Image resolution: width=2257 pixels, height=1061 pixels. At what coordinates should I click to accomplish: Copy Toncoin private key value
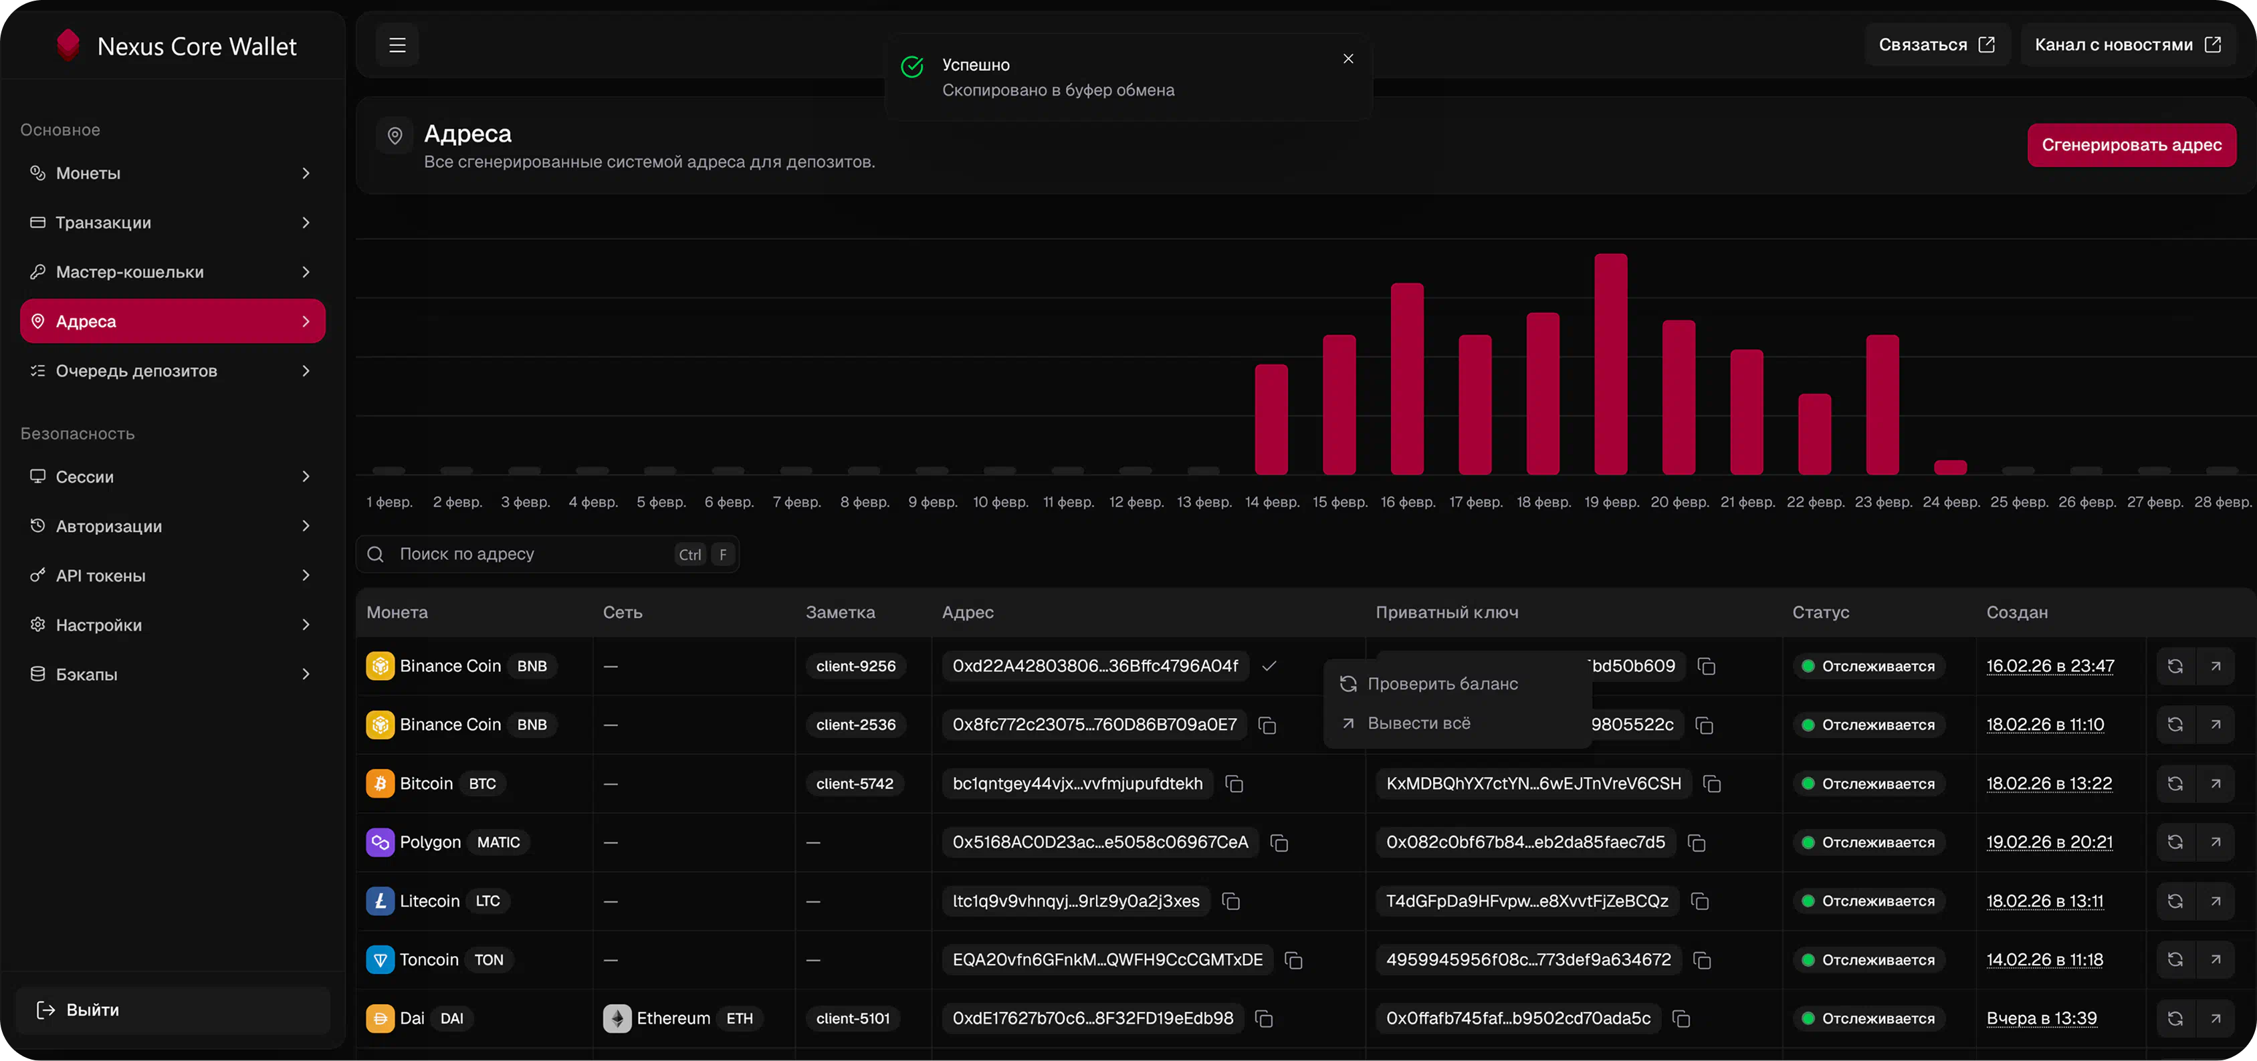pos(1701,960)
